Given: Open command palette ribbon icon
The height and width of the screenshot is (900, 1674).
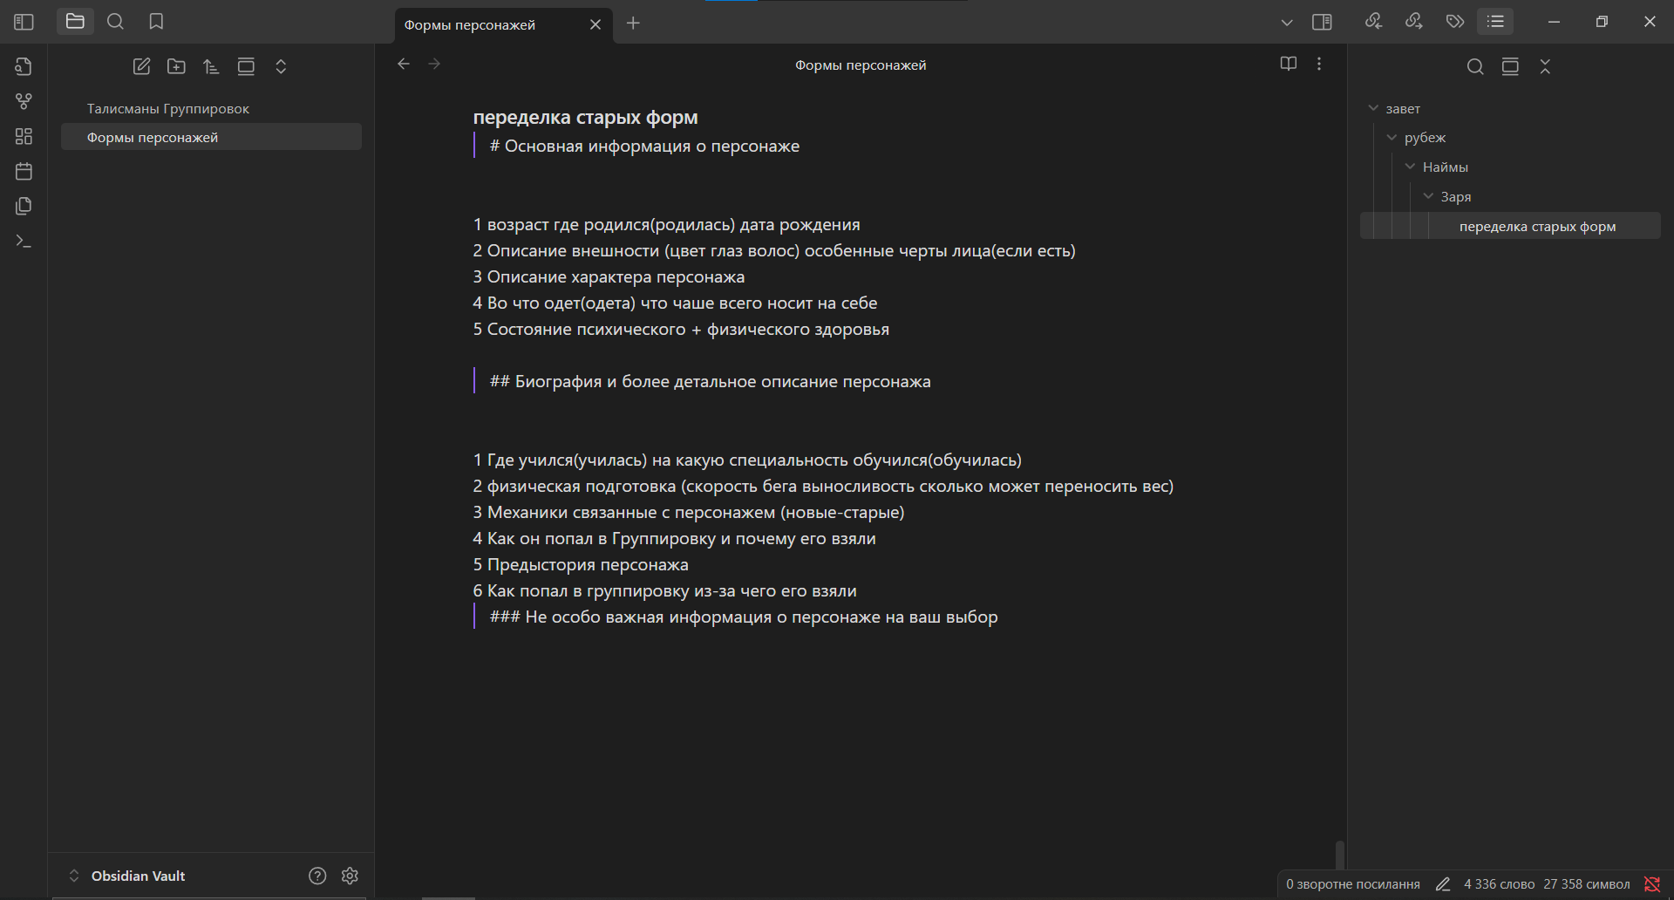Looking at the screenshot, I should [24, 241].
